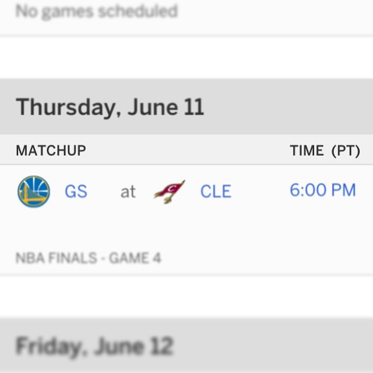Screen dimensions: 373x373
Task: Click the Cleveland Cavaliers pennant logo
Action: (x=170, y=192)
